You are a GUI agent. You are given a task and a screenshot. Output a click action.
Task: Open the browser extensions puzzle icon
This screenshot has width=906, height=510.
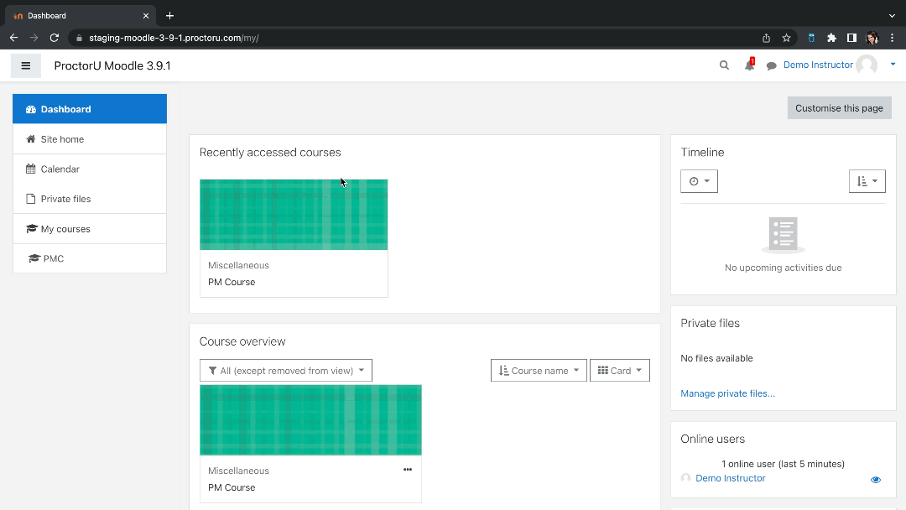831,38
